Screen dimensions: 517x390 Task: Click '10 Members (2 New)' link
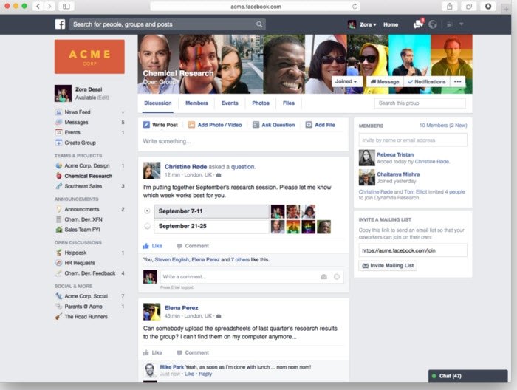point(443,126)
